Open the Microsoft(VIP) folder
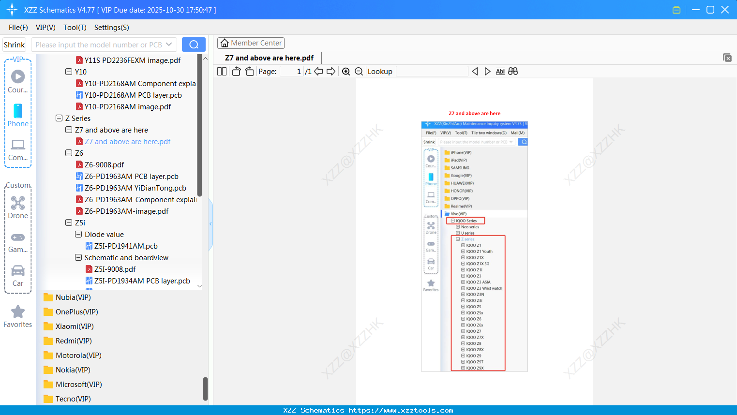The image size is (737, 415). (78, 384)
